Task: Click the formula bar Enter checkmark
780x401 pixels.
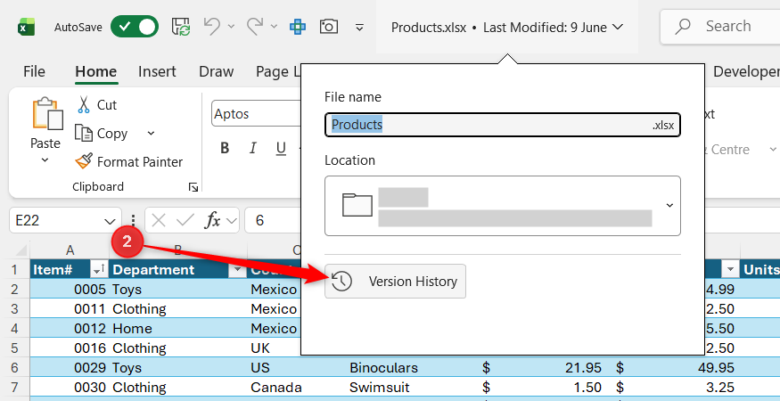Action: (x=185, y=220)
